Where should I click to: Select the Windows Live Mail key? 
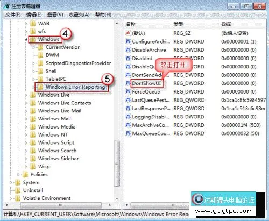coord(60,111)
